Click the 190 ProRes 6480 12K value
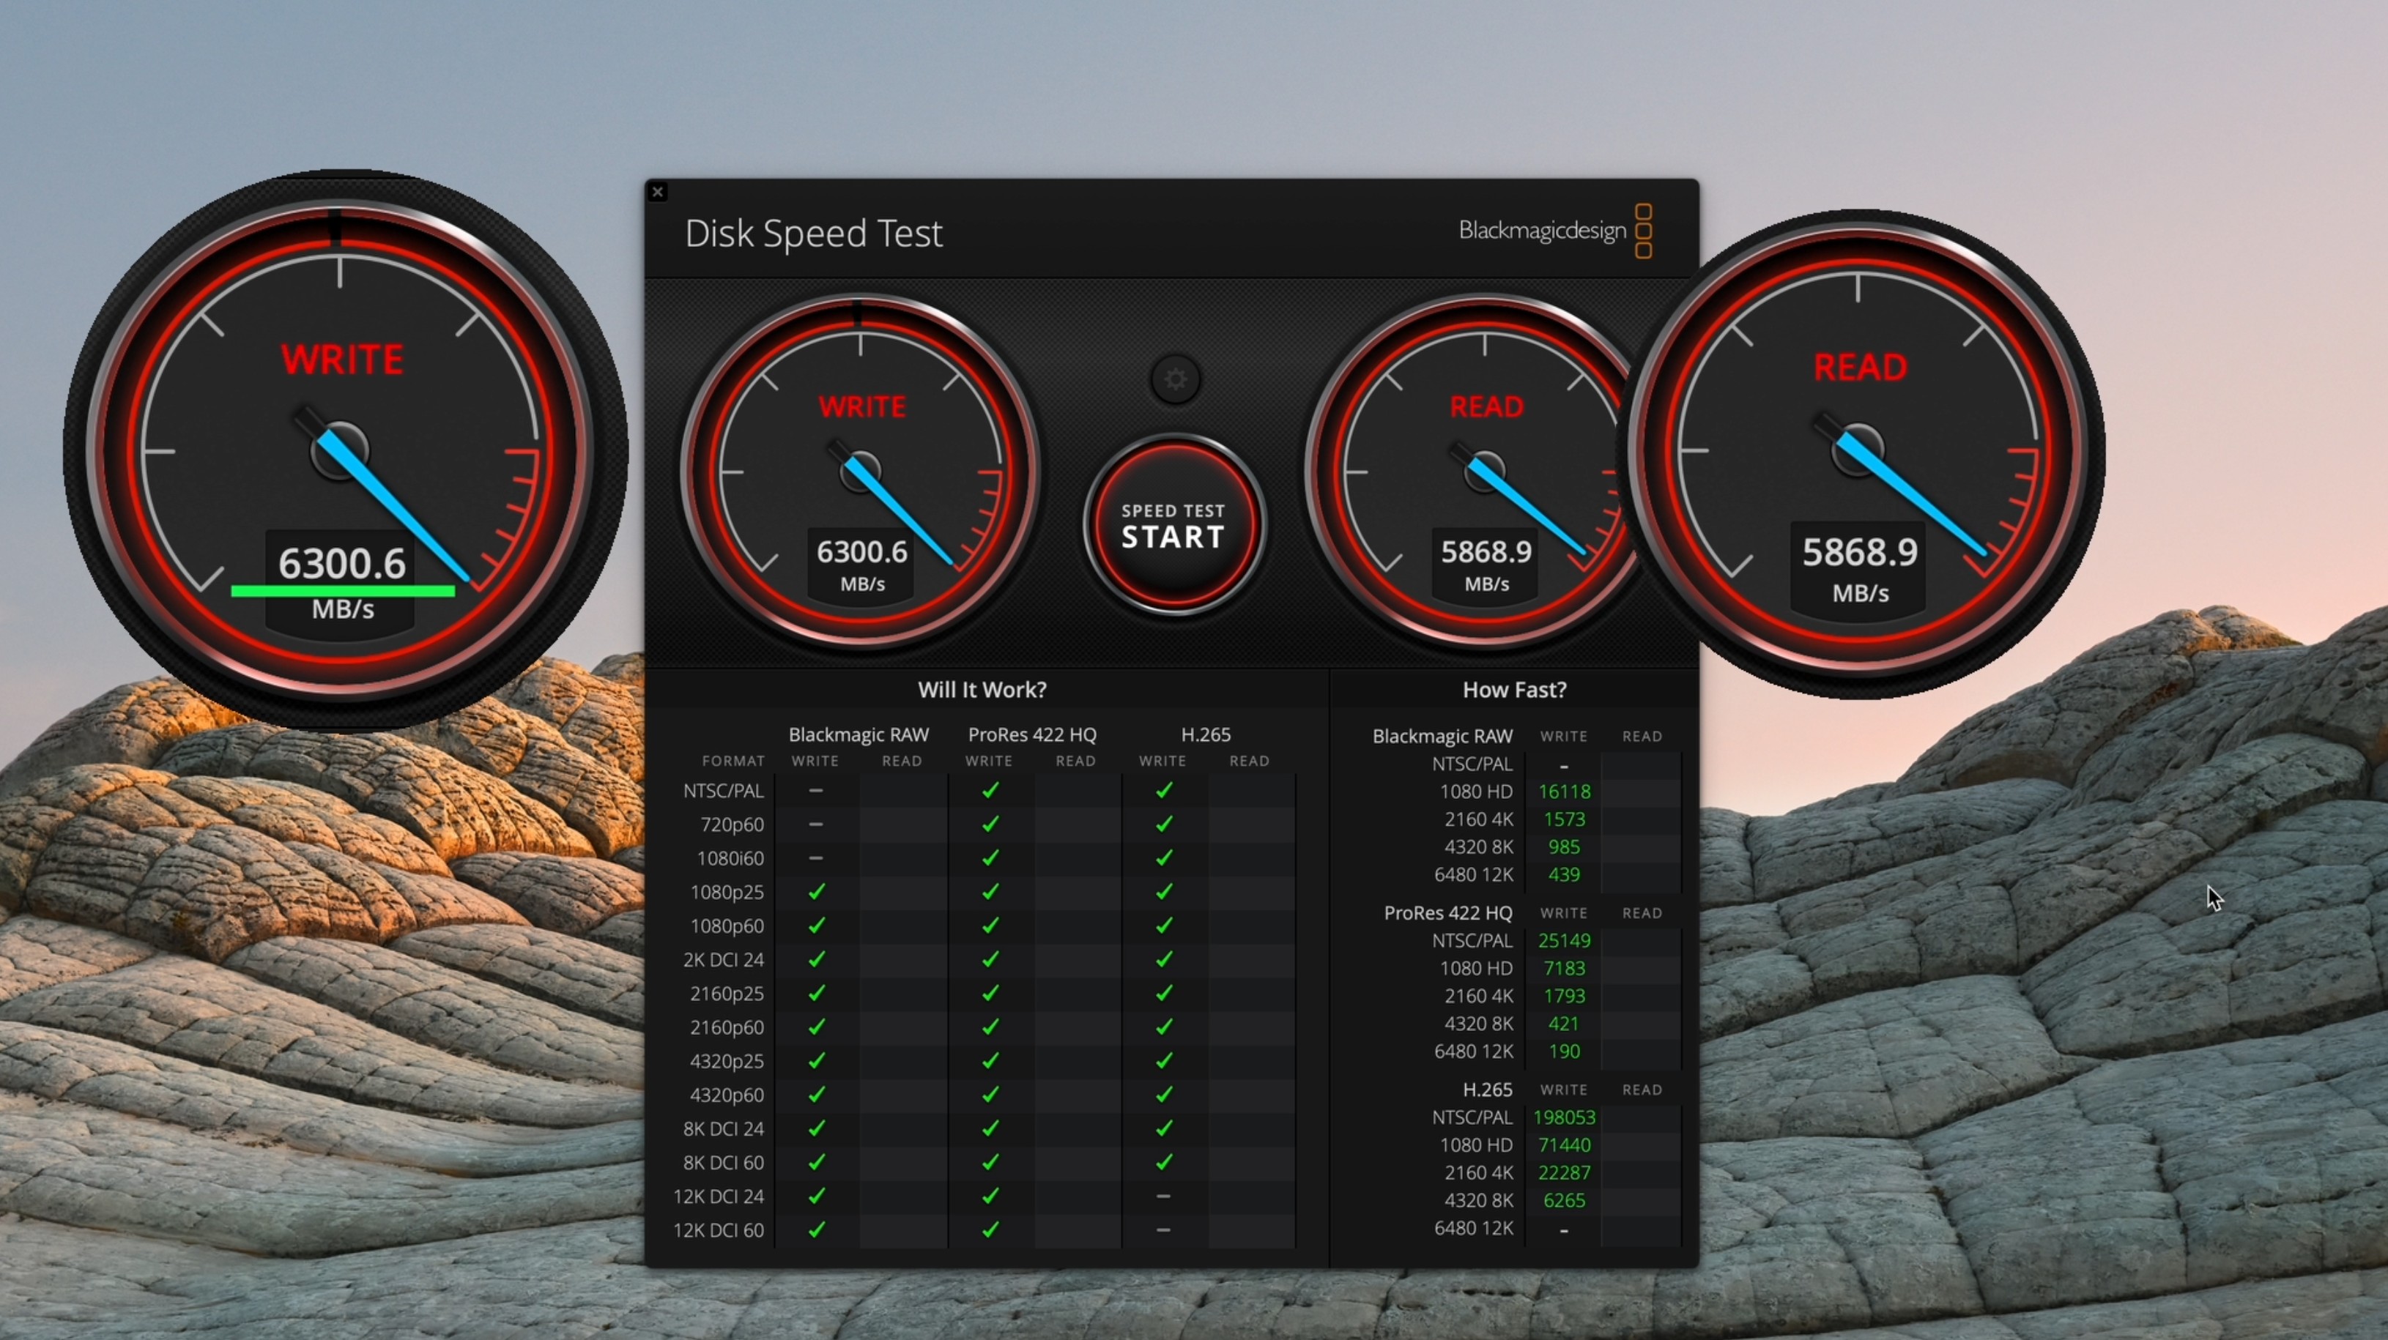Image resolution: width=2388 pixels, height=1340 pixels. point(1564,1051)
